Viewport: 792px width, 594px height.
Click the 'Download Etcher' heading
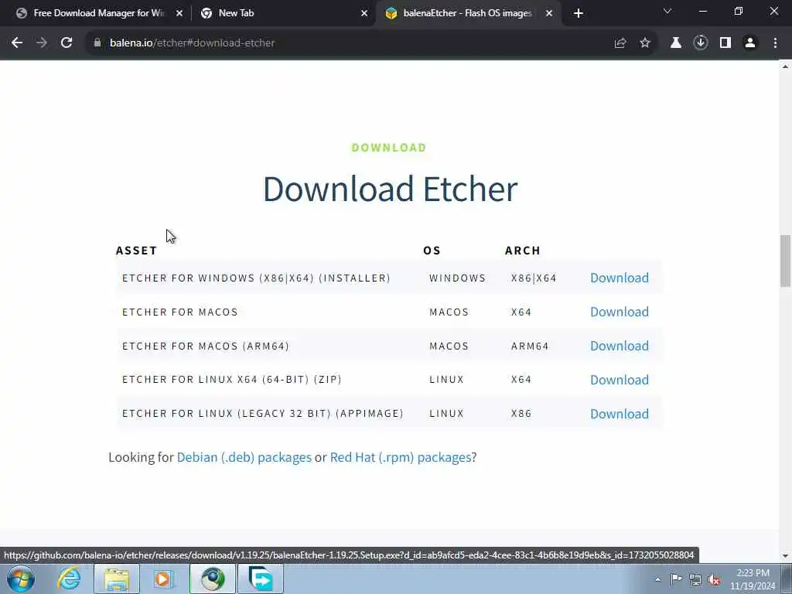click(390, 189)
